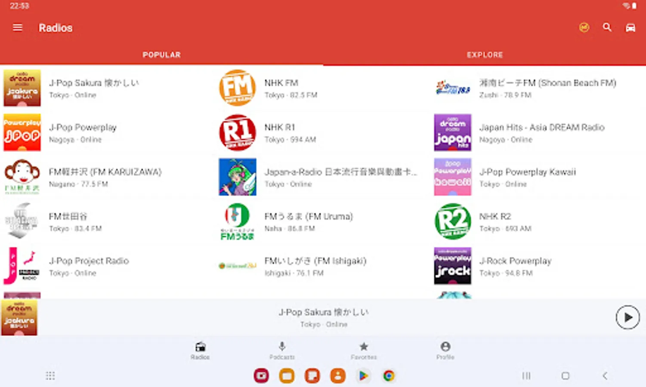
Task: Tap the J-Pop Powerplay Kawaii logo
Action: pyautogui.click(x=452, y=177)
